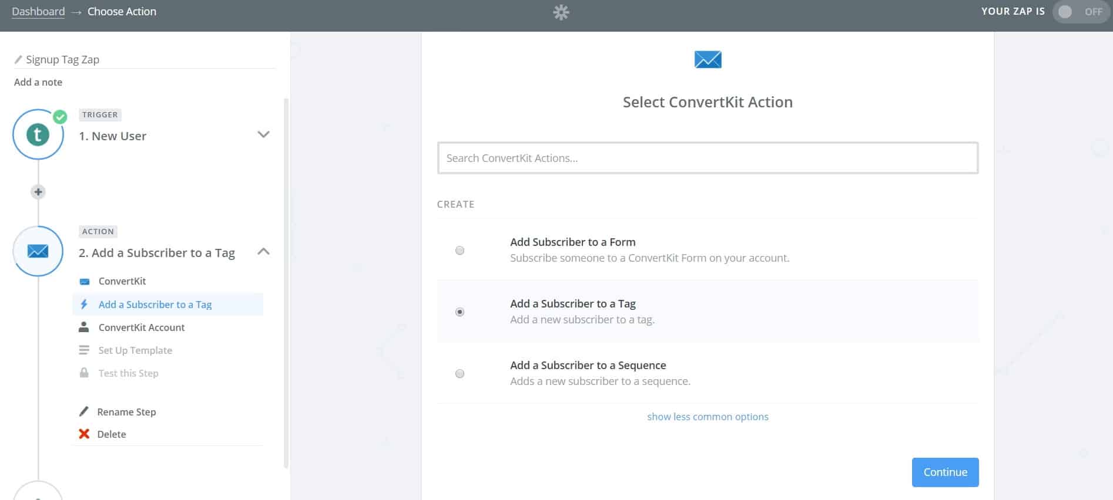The image size is (1113, 500).
Task: Open Add a Subscriber to a Tag sub-step
Action: click(x=168, y=304)
